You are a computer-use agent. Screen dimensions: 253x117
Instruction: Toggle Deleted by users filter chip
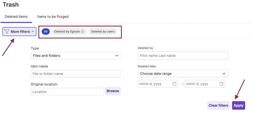103,32
